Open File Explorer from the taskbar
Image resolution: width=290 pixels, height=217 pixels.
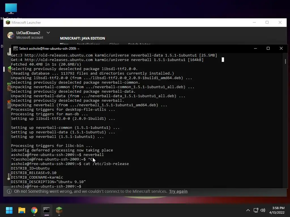(x=22, y=210)
